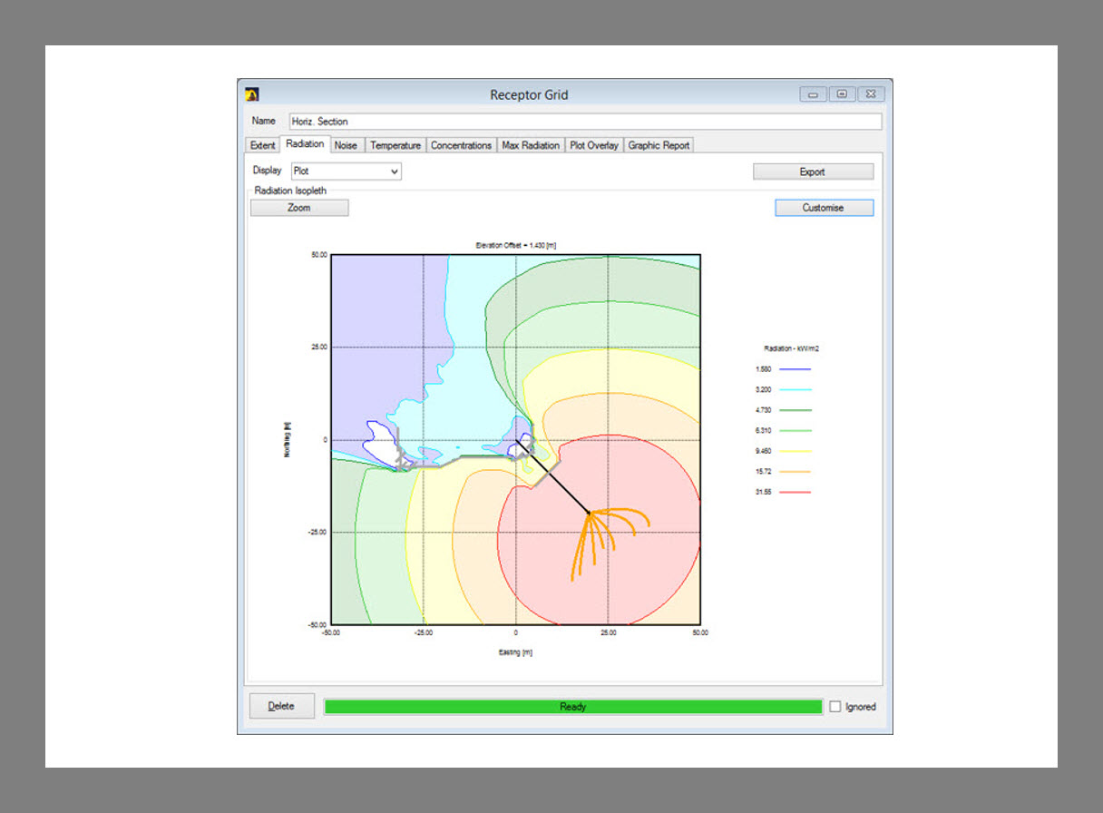Click the 'Northing [m]' axis label

287,440
